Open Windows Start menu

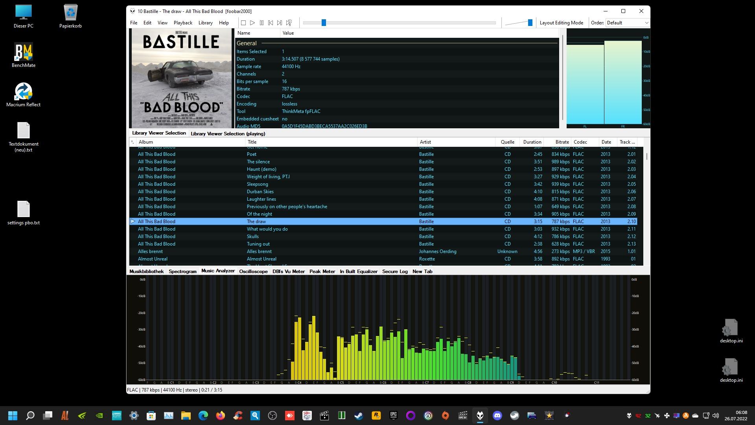click(13, 416)
